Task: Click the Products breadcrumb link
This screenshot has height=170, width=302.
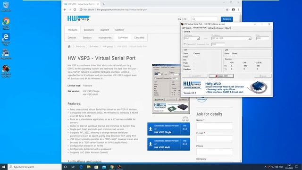Action: (x=81, y=46)
